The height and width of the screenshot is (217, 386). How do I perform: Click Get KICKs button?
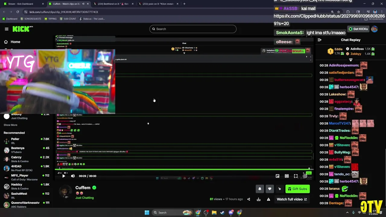coord(358,29)
